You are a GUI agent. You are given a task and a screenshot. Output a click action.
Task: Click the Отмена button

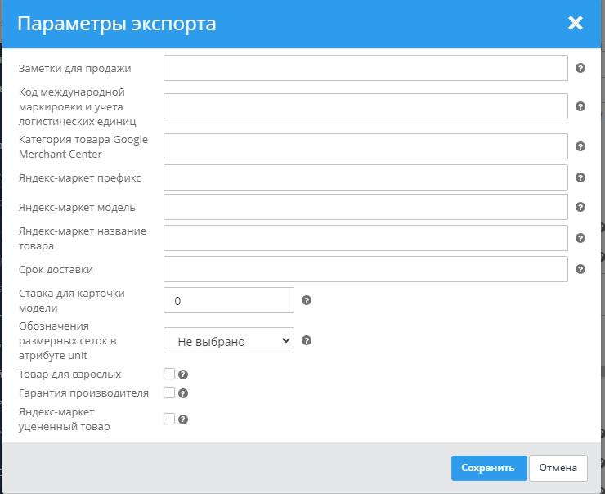point(558,468)
